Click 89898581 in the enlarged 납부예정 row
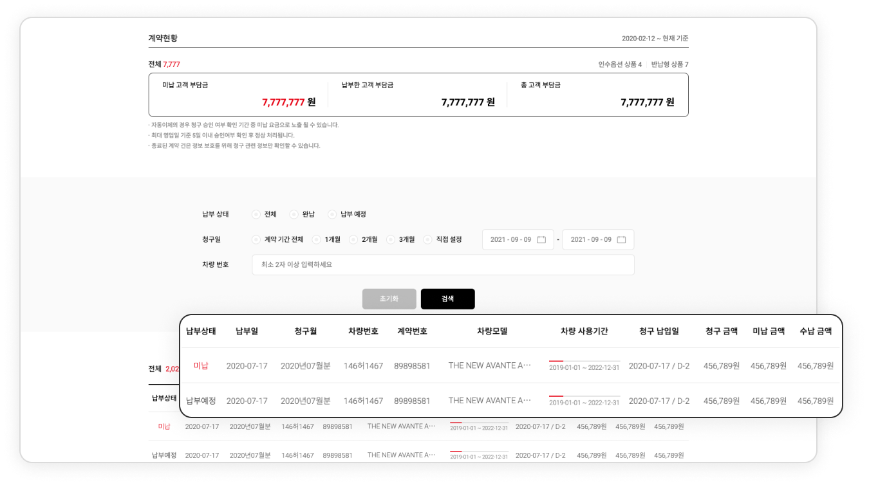The image size is (869, 485). click(x=412, y=401)
